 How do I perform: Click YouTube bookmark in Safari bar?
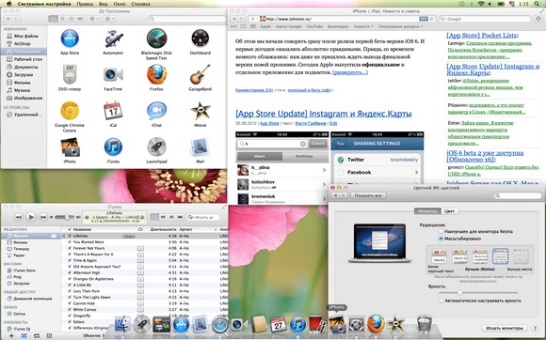tap(314, 26)
